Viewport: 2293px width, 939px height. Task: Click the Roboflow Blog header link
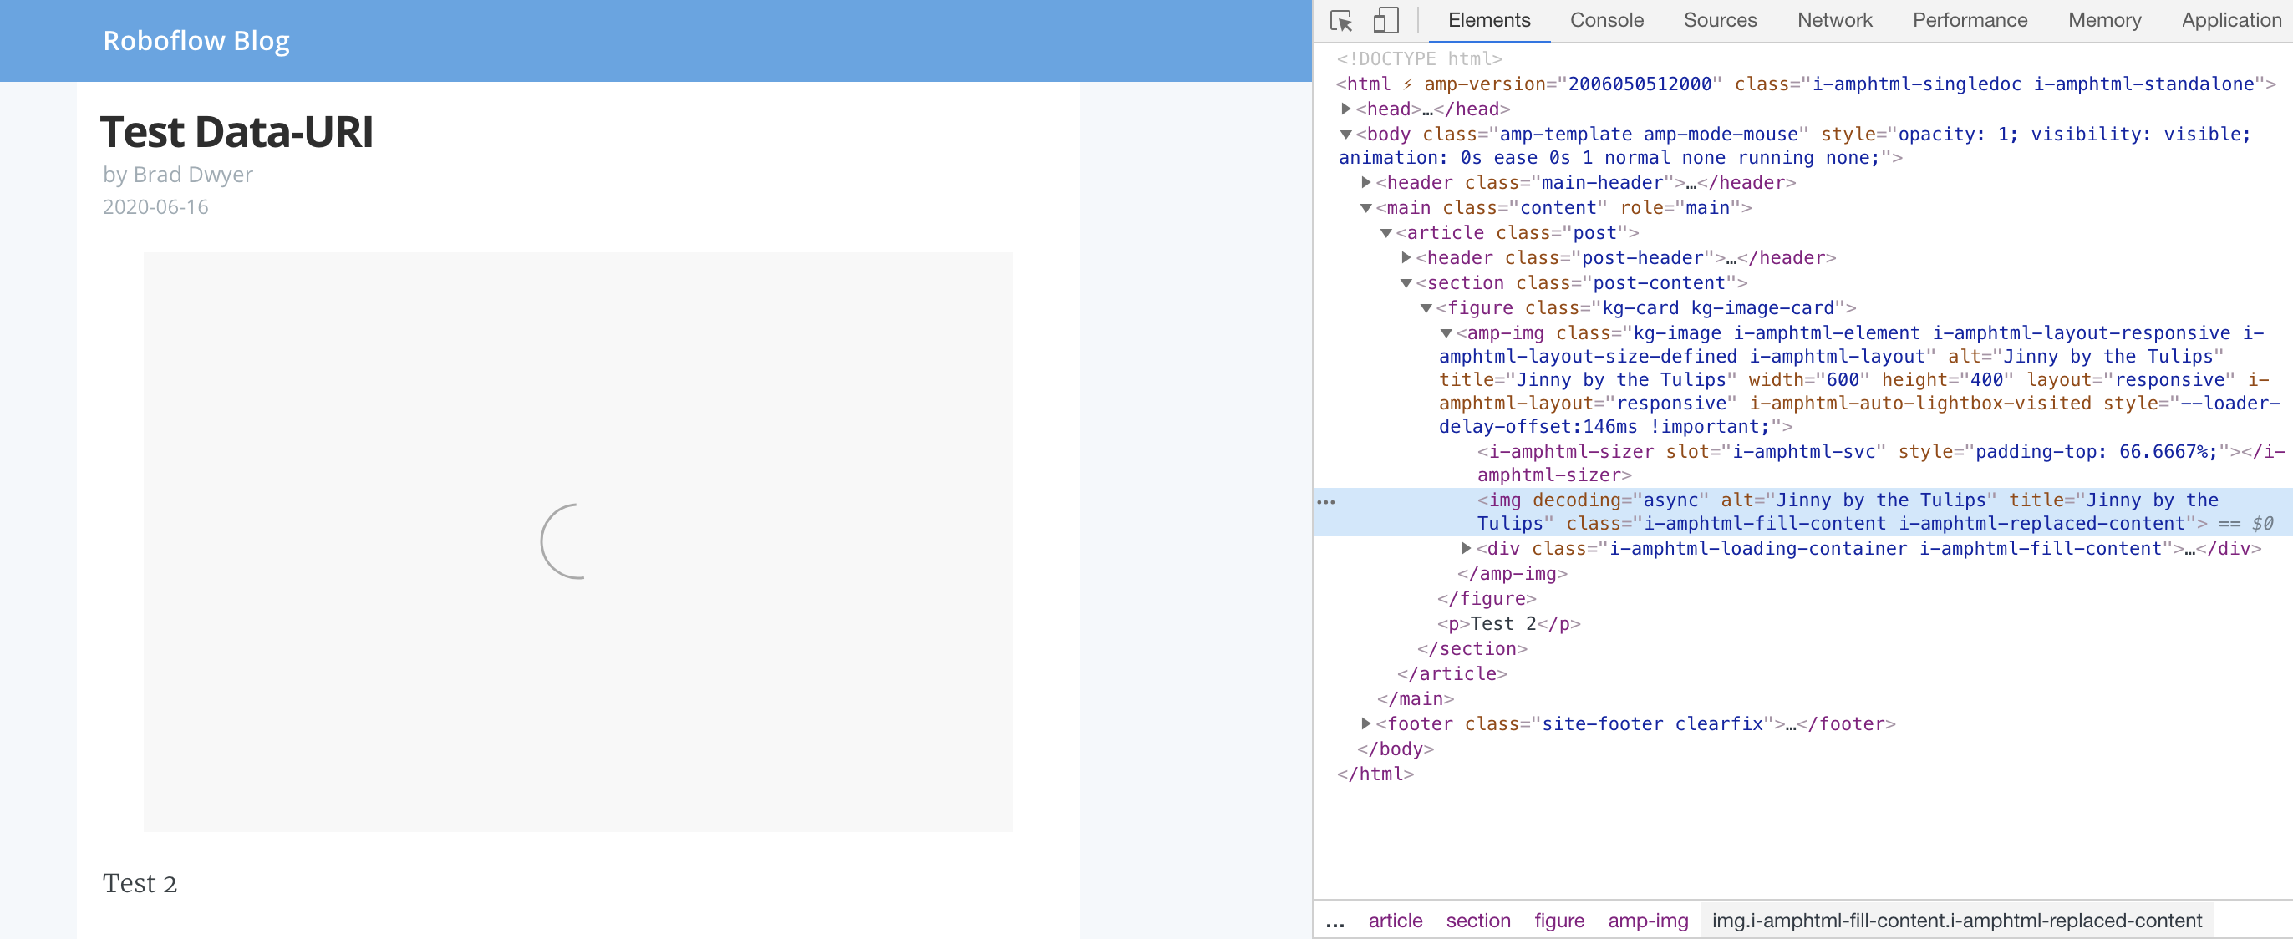pyautogui.click(x=195, y=40)
